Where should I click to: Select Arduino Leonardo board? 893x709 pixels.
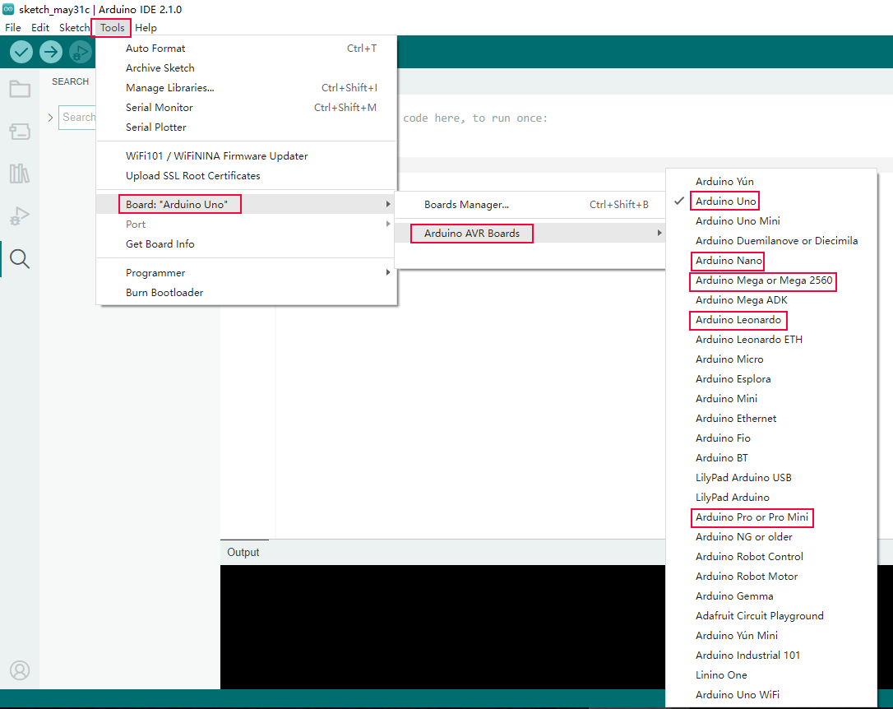click(771, 319)
